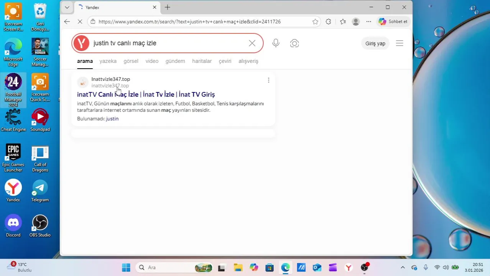This screenshot has height=276, width=490.
Task: Open result options three-dot menu
Action: (x=268, y=80)
